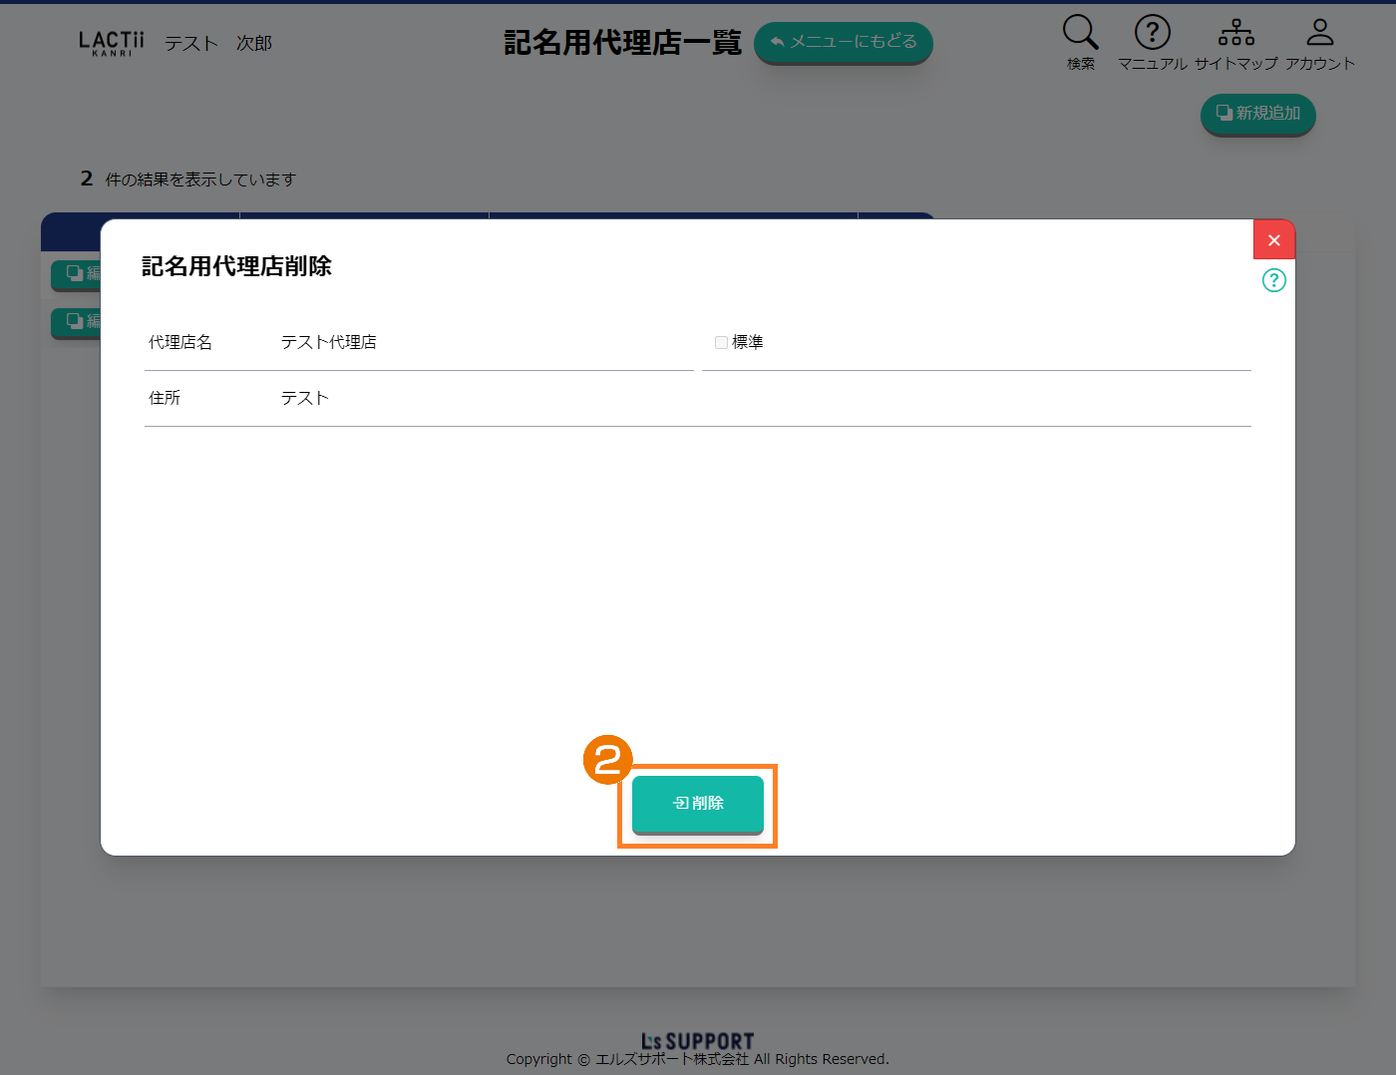Viewport: 1396px width, 1075px height.
Task: Click the green help icon in dialog
Action: [x=1273, y=280]
